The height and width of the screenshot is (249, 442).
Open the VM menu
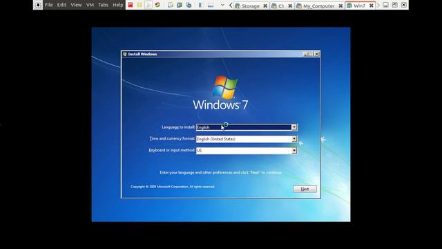90,5
